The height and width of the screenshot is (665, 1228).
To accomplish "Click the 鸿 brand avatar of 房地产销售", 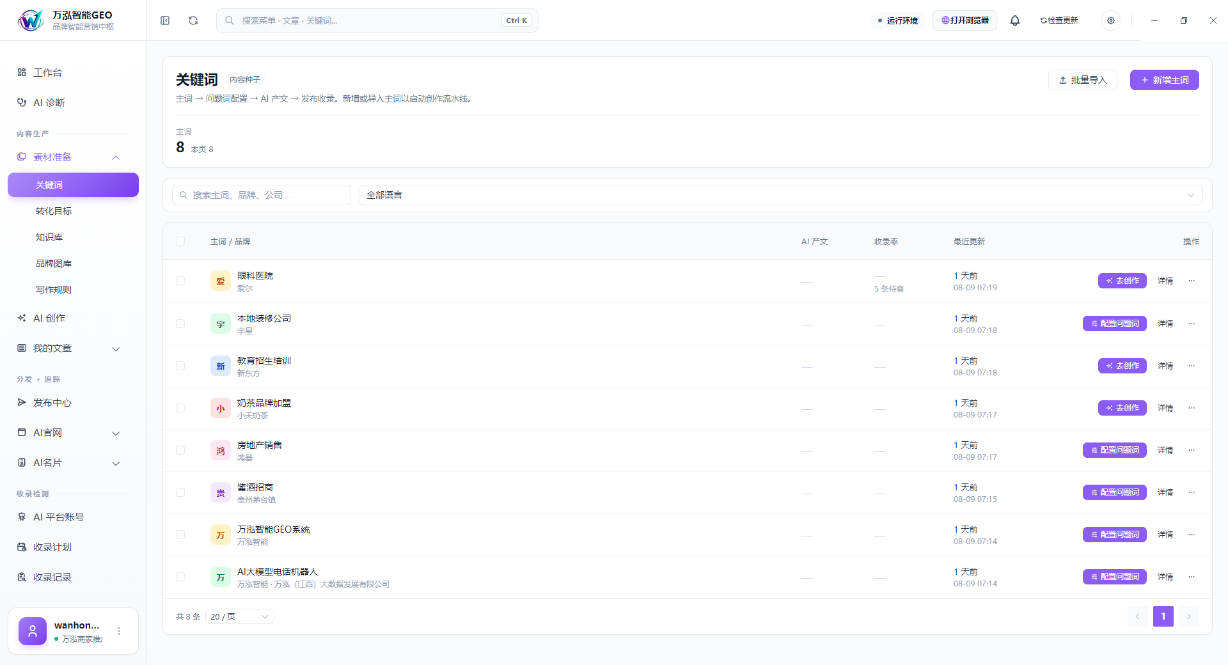I will point(221,450).
